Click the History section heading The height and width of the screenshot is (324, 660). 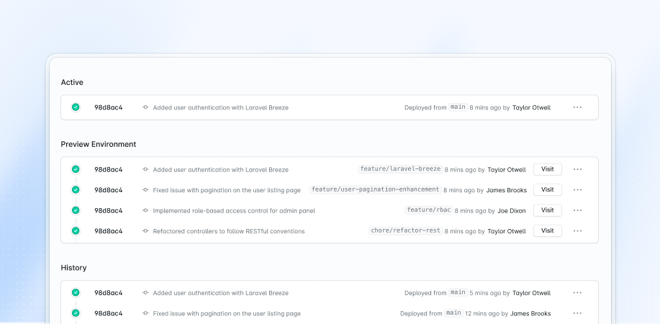73,268
